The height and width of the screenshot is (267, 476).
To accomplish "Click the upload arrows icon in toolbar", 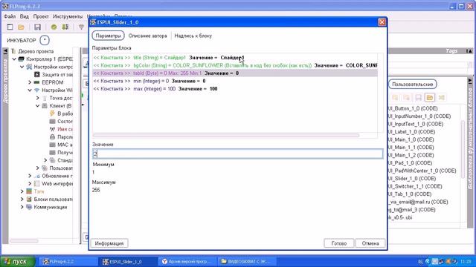I will 65,27.
